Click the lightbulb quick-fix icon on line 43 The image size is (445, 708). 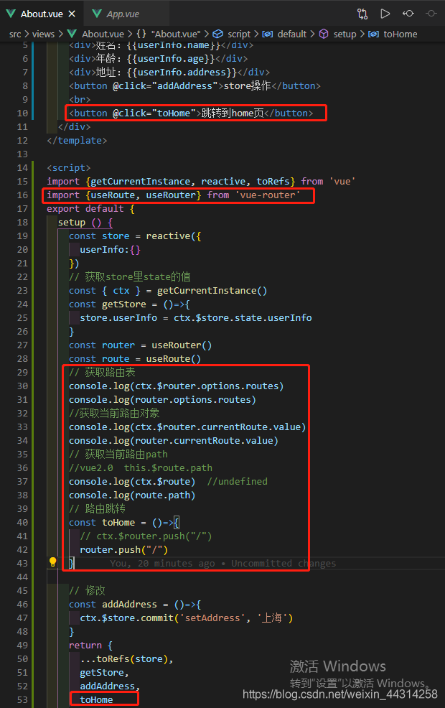coord(53,562)
